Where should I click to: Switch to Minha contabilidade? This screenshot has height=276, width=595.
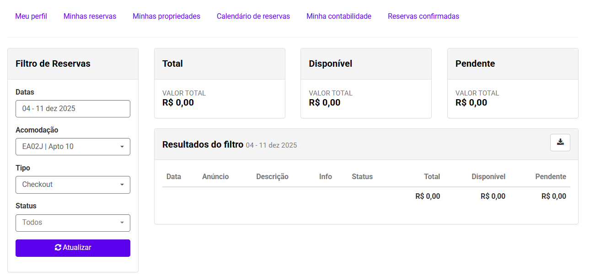pyautogui.click(x=339, y=16)
